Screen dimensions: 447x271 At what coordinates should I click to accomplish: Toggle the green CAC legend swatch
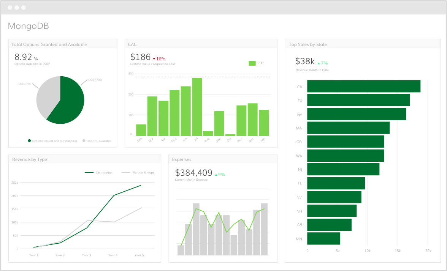[252, 63]
